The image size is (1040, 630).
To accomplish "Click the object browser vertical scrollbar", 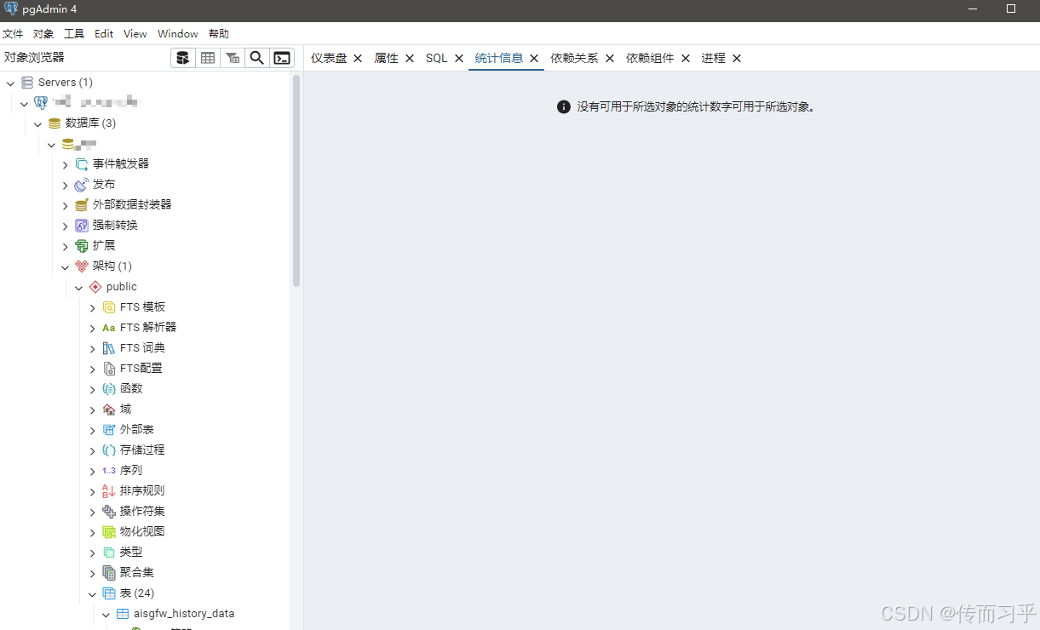I will click(296, 180).
